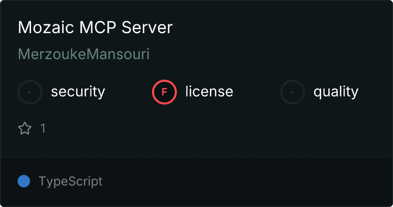Viewport: 393px width, 207px height.
Task: Click the dashed divider above TypeScript
Action: coord(196,157)
